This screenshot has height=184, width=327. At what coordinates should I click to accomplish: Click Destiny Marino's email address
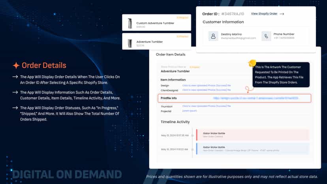click(x=239, y=38)
